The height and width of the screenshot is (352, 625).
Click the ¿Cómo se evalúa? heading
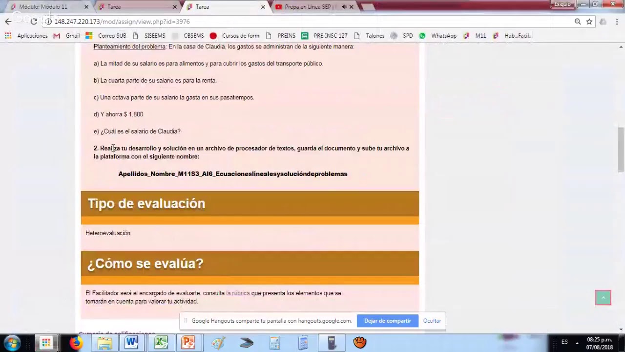(x=145, y=264)
